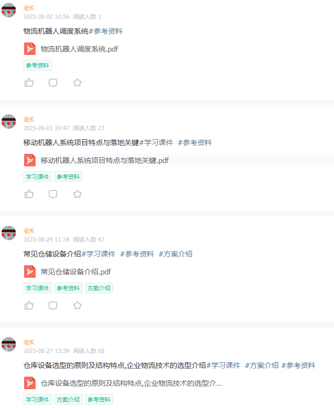The height and width of the screenshot is (408, 334).
Task: Like the 移动机器人系统项目特点与落地关键 post
Action: click(29, 194)
